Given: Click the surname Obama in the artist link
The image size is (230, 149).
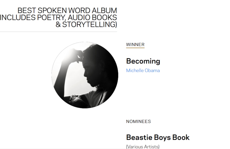Looking at the screenshot, I should pyautogui.click(x=152, y=70).
